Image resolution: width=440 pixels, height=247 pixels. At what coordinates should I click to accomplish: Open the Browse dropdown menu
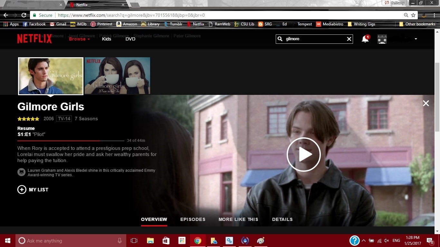point(79,39)
